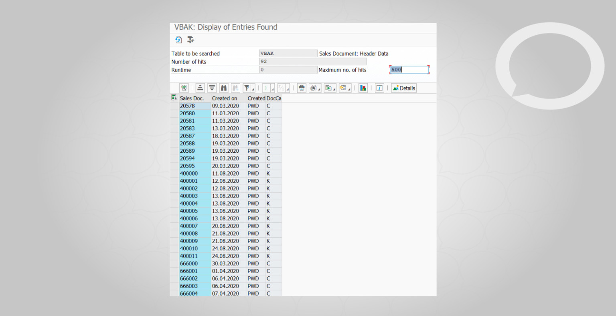
Task: Click the print icon in toolbar
Action: (x=302, y=88)
